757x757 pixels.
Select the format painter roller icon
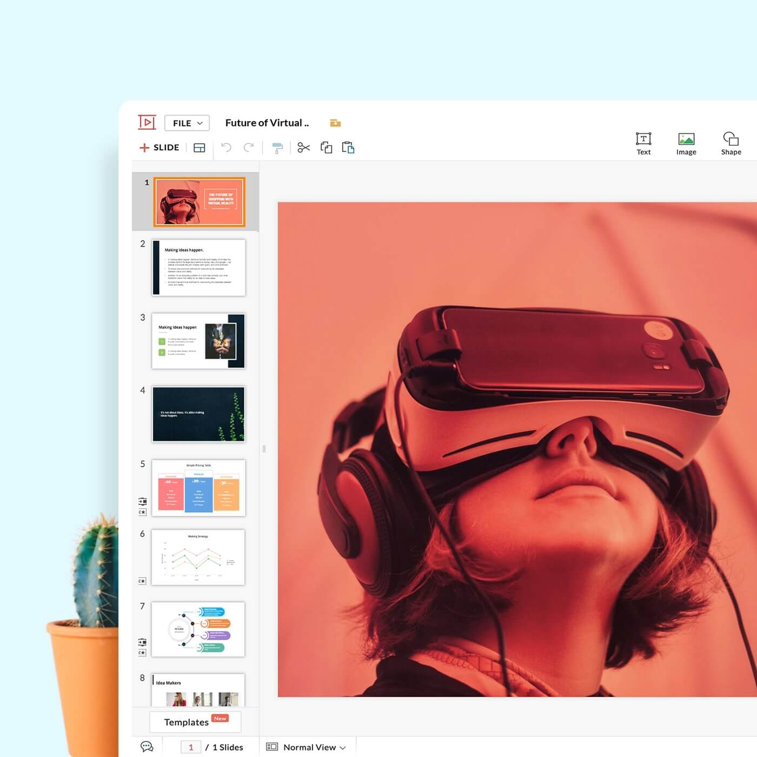[x=277, y=148]
